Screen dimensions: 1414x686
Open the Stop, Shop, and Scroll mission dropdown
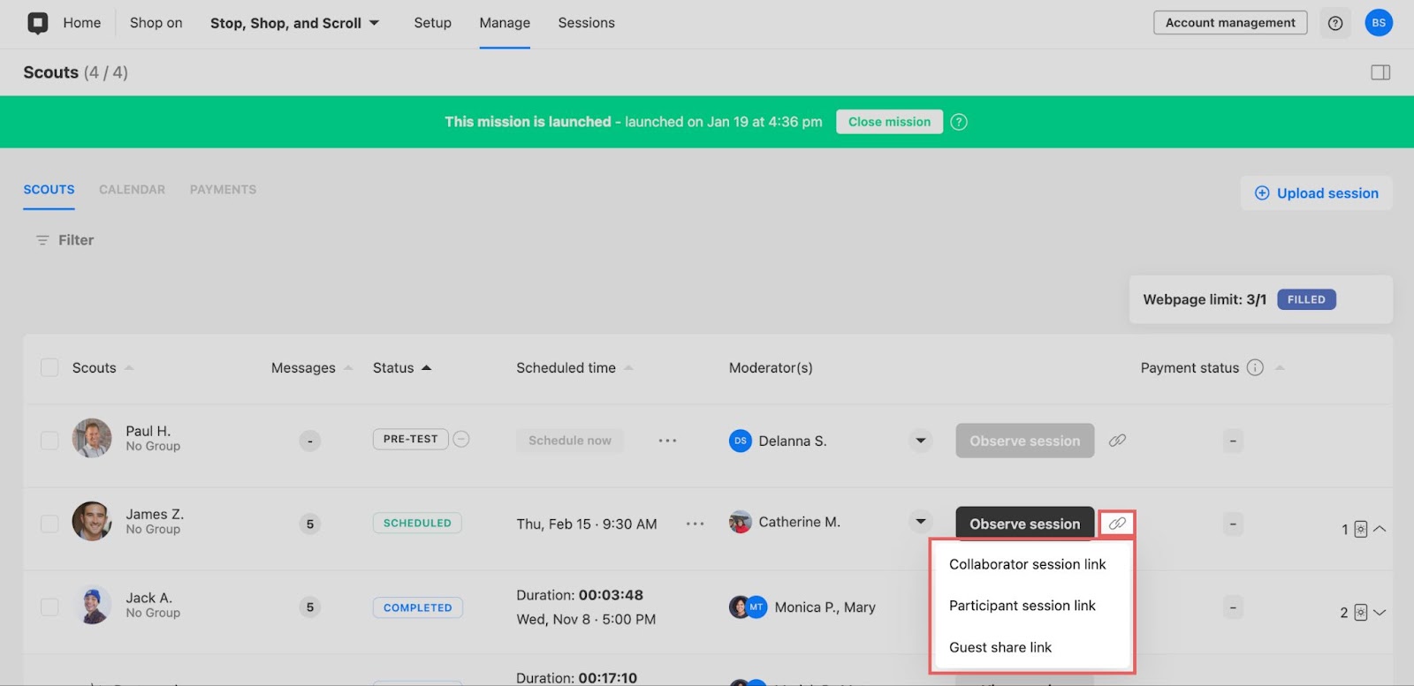pos(294,23)
